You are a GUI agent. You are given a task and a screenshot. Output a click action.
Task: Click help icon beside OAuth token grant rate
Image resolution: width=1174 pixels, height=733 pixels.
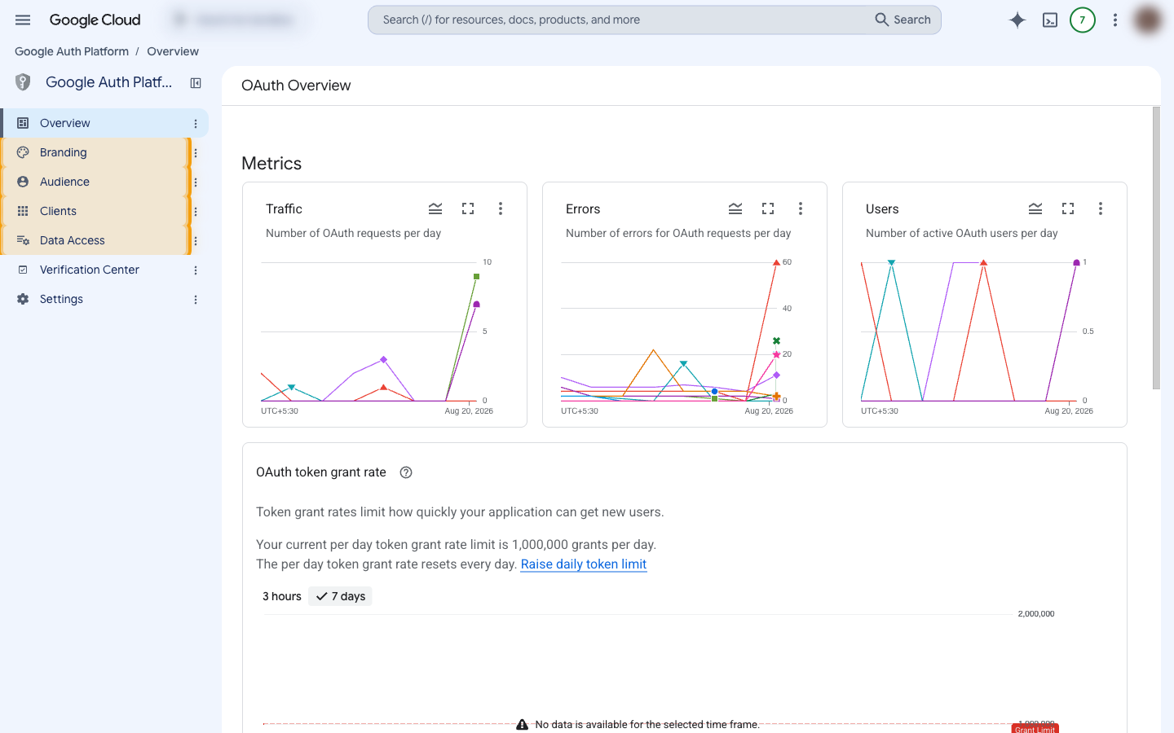(x=406, y=472)
